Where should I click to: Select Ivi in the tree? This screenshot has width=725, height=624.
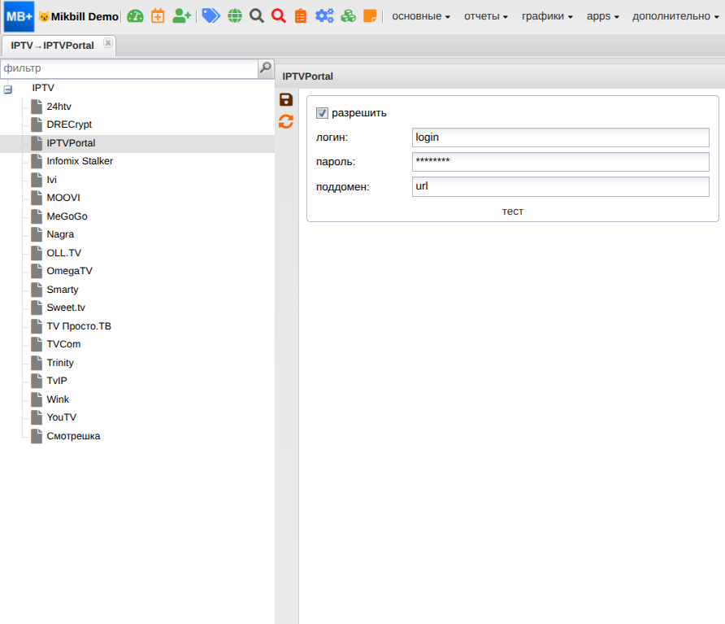(51, 180)
